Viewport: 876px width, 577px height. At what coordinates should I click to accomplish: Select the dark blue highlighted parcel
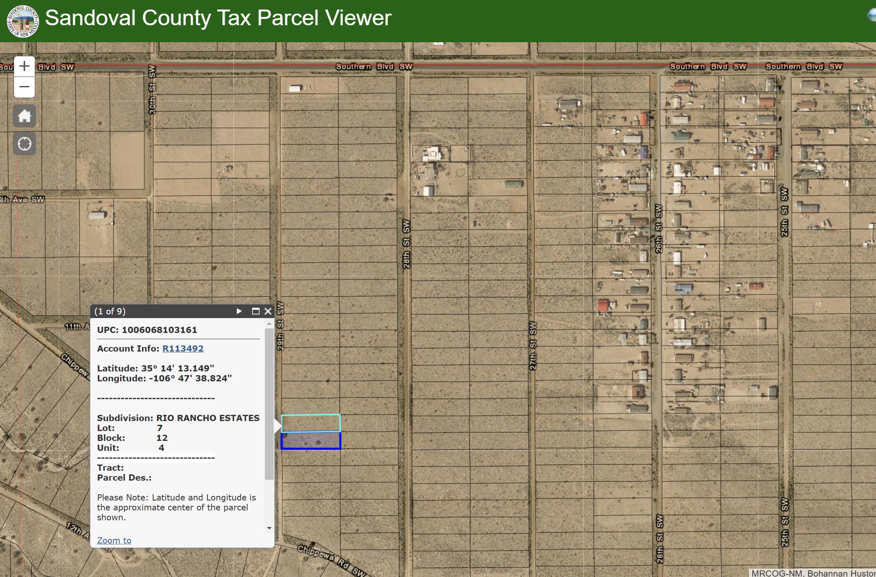pyautogui.click(x=310, y=441)
